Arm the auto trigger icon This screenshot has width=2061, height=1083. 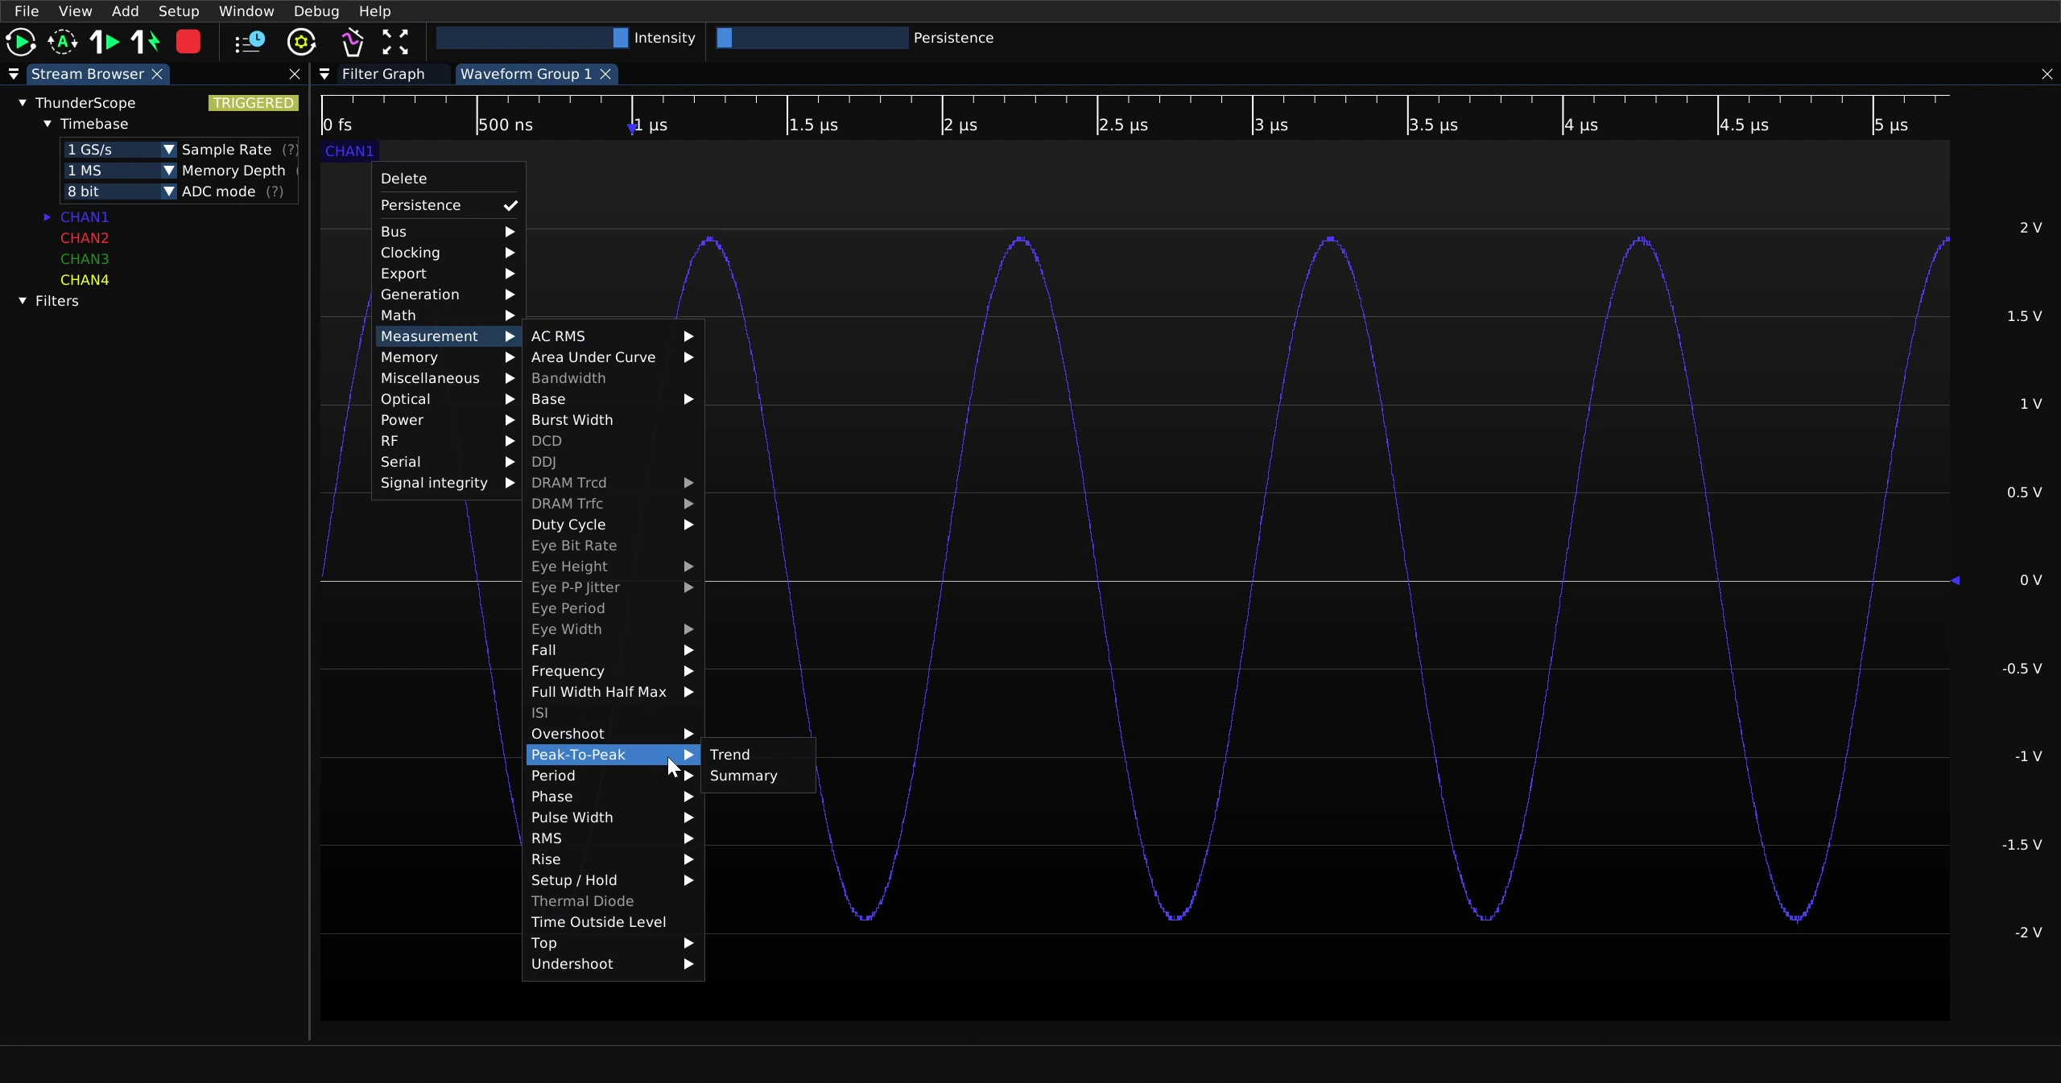(63, 42)
